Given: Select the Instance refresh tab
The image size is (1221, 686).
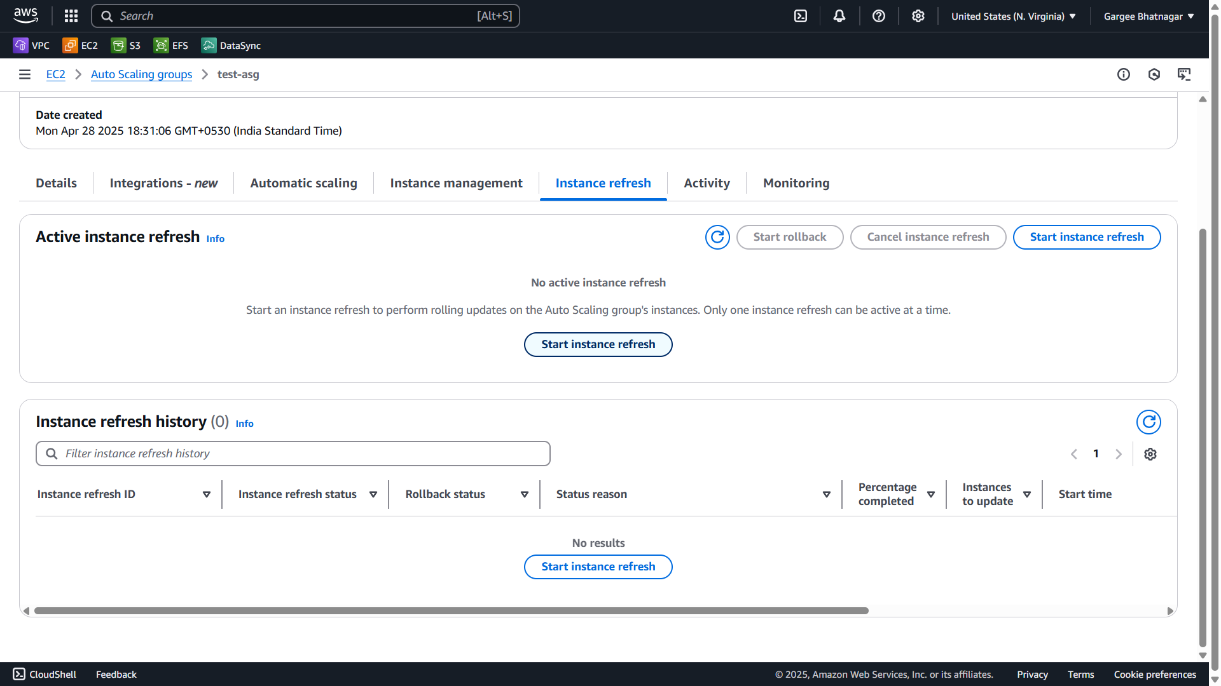Looking at the screenshot, I should click(x=603, y=183).
